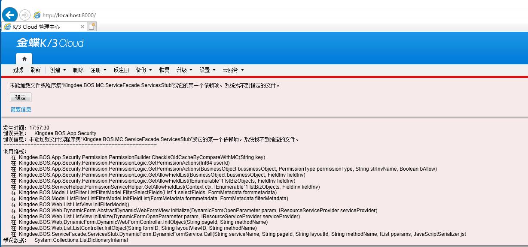528x247 pixels.
Task: Click the Internet Explorer page icon in address bar
Action: (x=37, y=15)
